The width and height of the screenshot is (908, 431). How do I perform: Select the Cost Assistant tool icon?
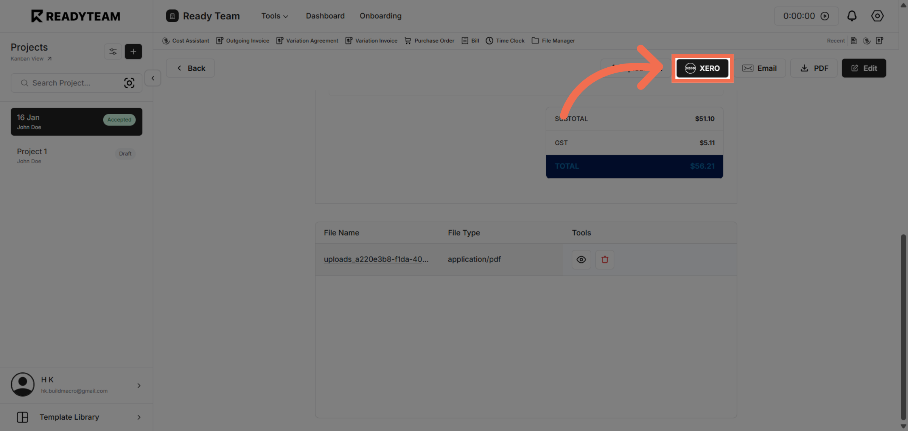click(x=166, y=40)
